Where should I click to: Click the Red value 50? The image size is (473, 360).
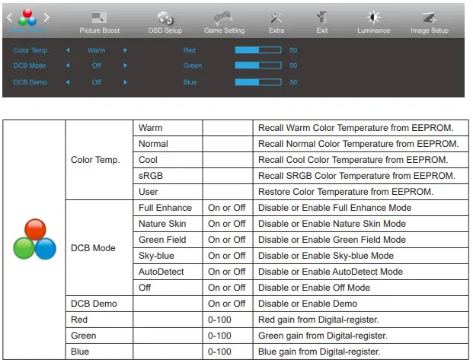[293, 50]
